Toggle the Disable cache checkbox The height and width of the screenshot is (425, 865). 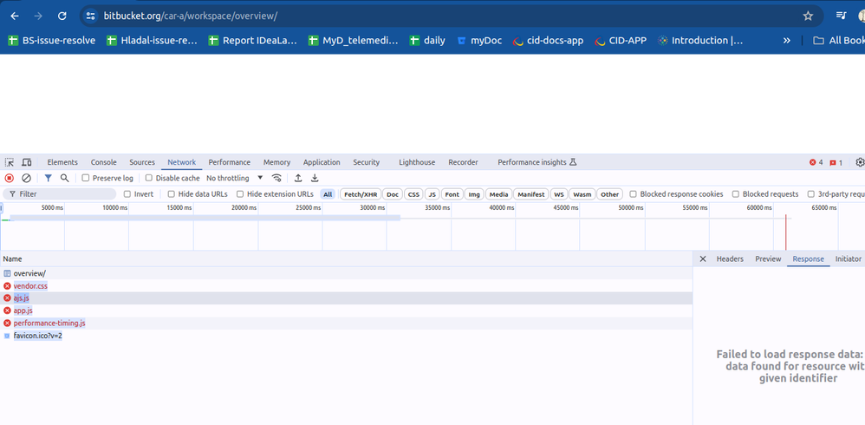coord(148,179)
